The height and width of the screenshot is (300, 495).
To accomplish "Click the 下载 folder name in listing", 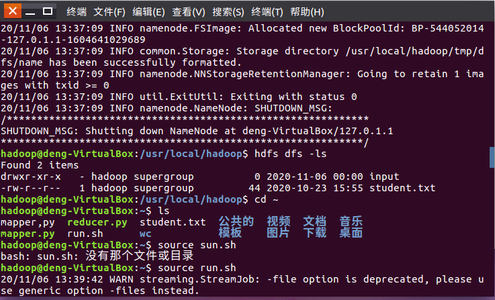I will (x=315, y=233).
